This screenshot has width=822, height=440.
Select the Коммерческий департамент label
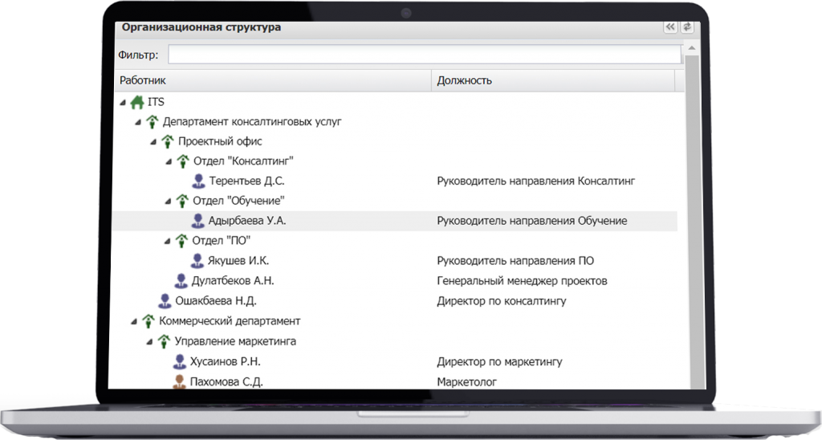coord(230,321)
